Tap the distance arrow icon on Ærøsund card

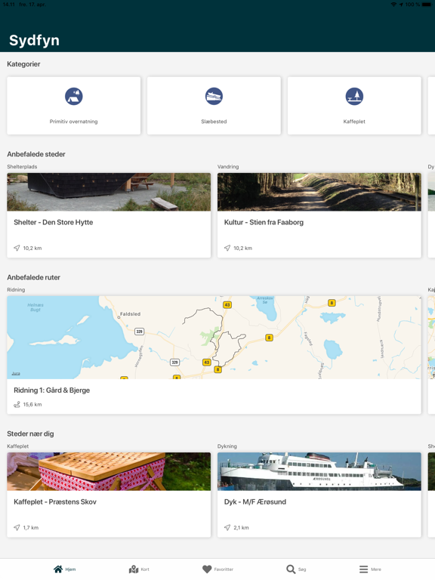click(x=227, y=527)
